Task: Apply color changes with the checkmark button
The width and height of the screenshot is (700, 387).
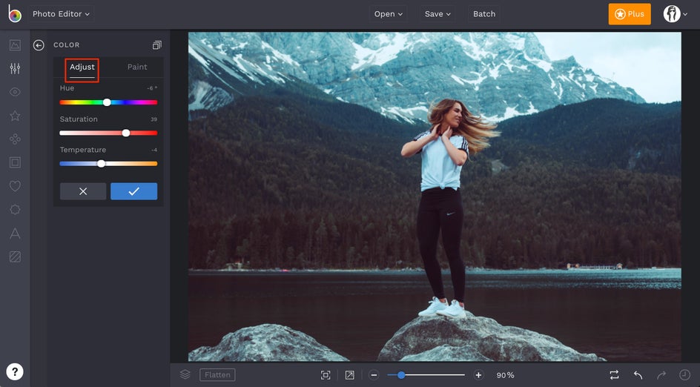Action: pyautogui.click(x=134, y=191)
